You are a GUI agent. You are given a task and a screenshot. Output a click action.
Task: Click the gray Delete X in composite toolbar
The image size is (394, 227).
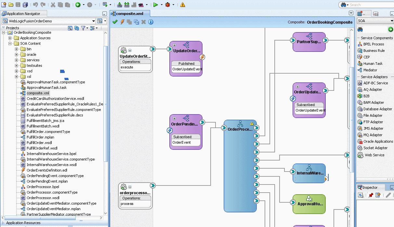point(144,22)
